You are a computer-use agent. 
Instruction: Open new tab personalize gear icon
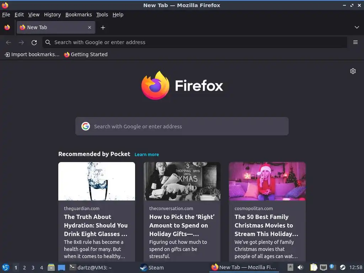coord(353,71)
